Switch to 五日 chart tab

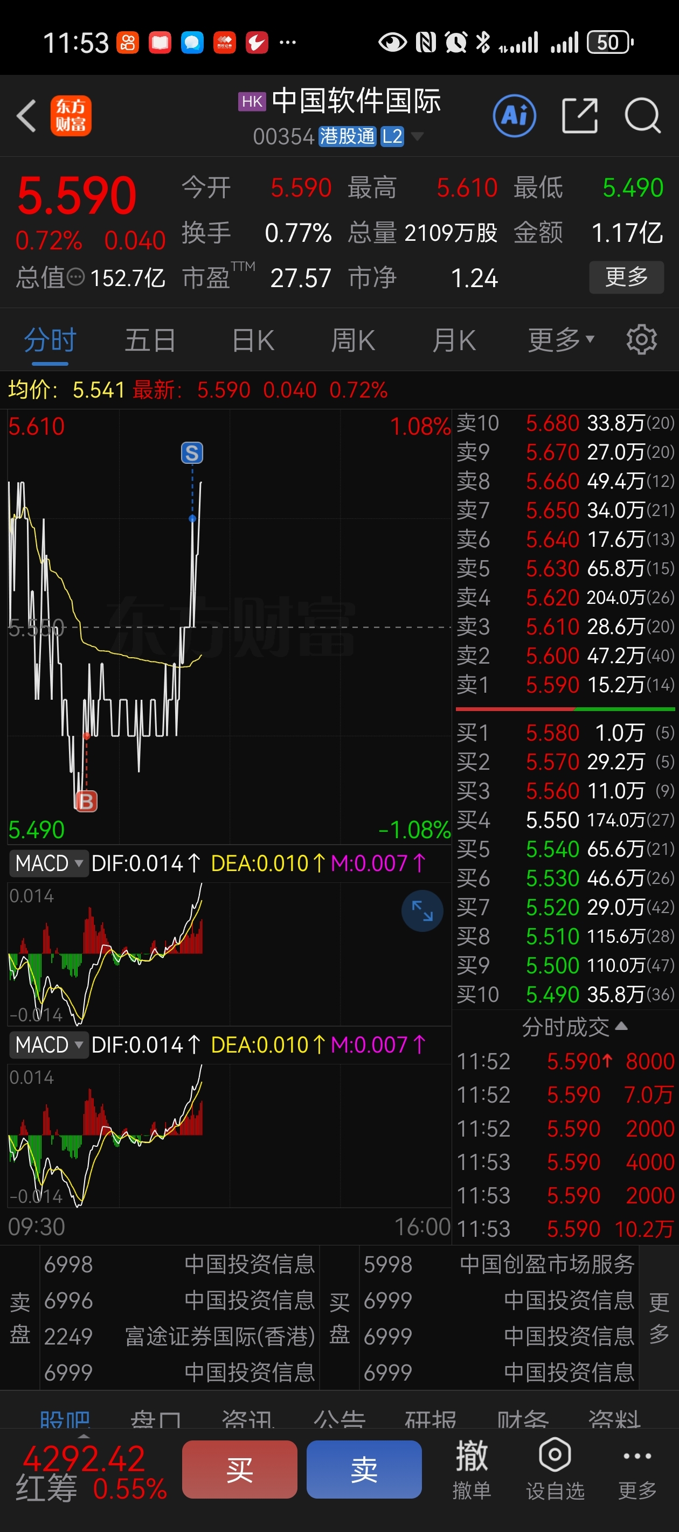point(150,340)
